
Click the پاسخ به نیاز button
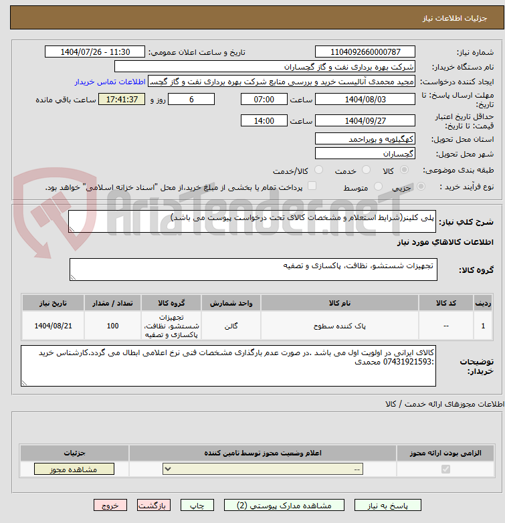click(387, 506)
